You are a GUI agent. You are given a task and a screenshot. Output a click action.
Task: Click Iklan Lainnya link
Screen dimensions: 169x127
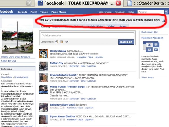[147, 78]
